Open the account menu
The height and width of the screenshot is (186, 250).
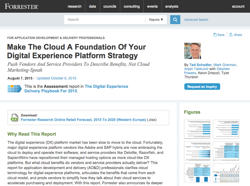(238, 6)
